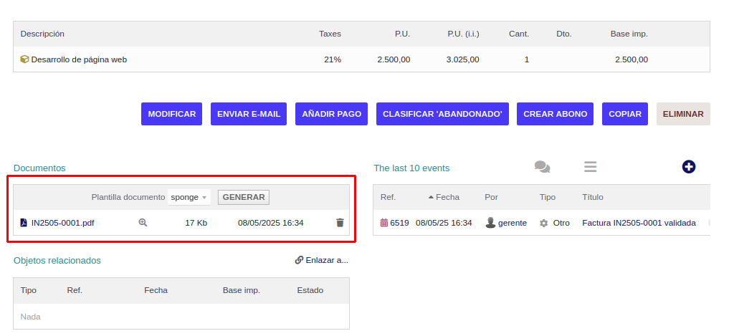Delete the PDF document with trash icon

pos(340,223)
